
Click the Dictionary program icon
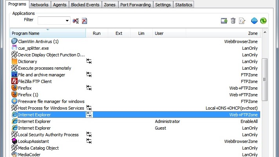point(14,61)
